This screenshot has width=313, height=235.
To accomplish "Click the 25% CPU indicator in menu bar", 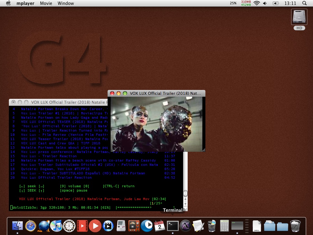I will [233, 3].
